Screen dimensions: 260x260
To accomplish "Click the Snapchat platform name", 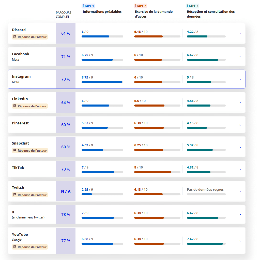I will (x=20, y=143).
